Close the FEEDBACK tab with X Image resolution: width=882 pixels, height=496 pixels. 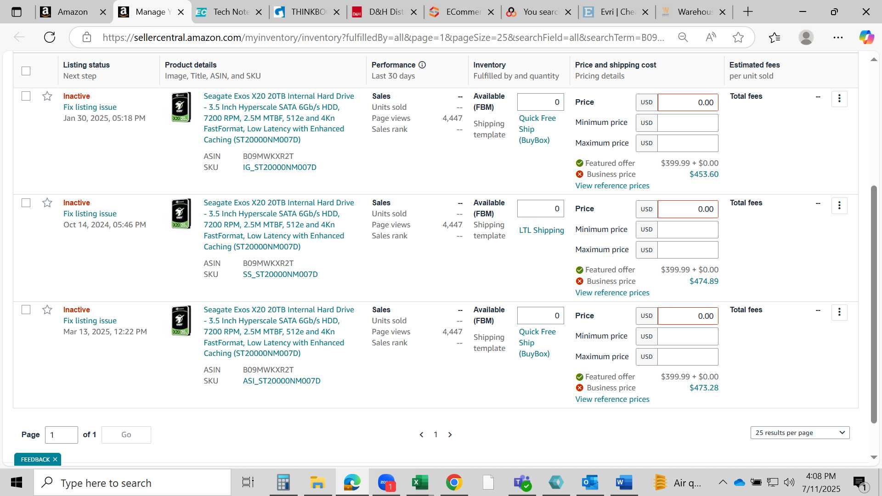(55, 459)
